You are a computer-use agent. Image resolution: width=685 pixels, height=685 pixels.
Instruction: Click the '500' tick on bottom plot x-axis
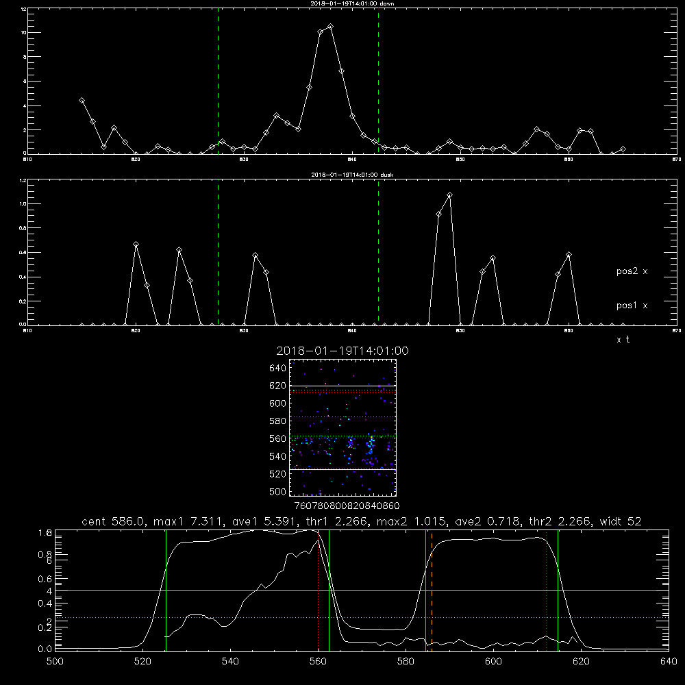55,662
